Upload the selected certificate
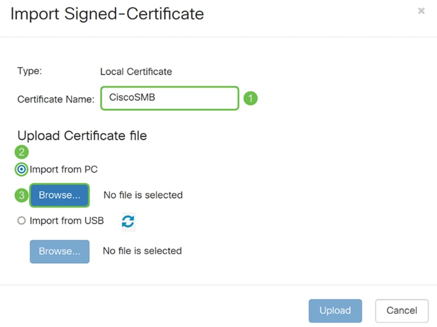 335,311
